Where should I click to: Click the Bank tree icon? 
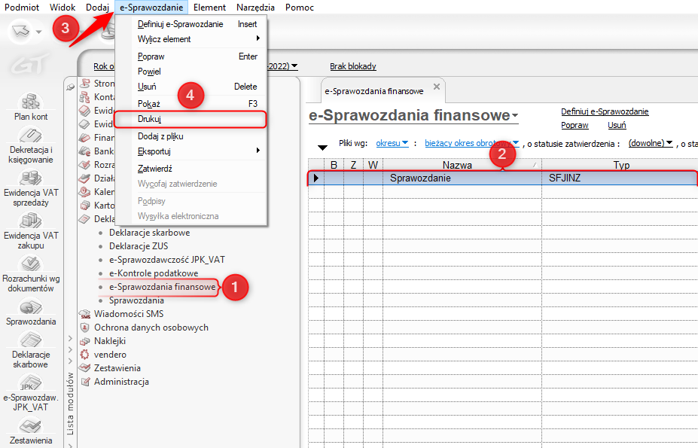(84, 151)
